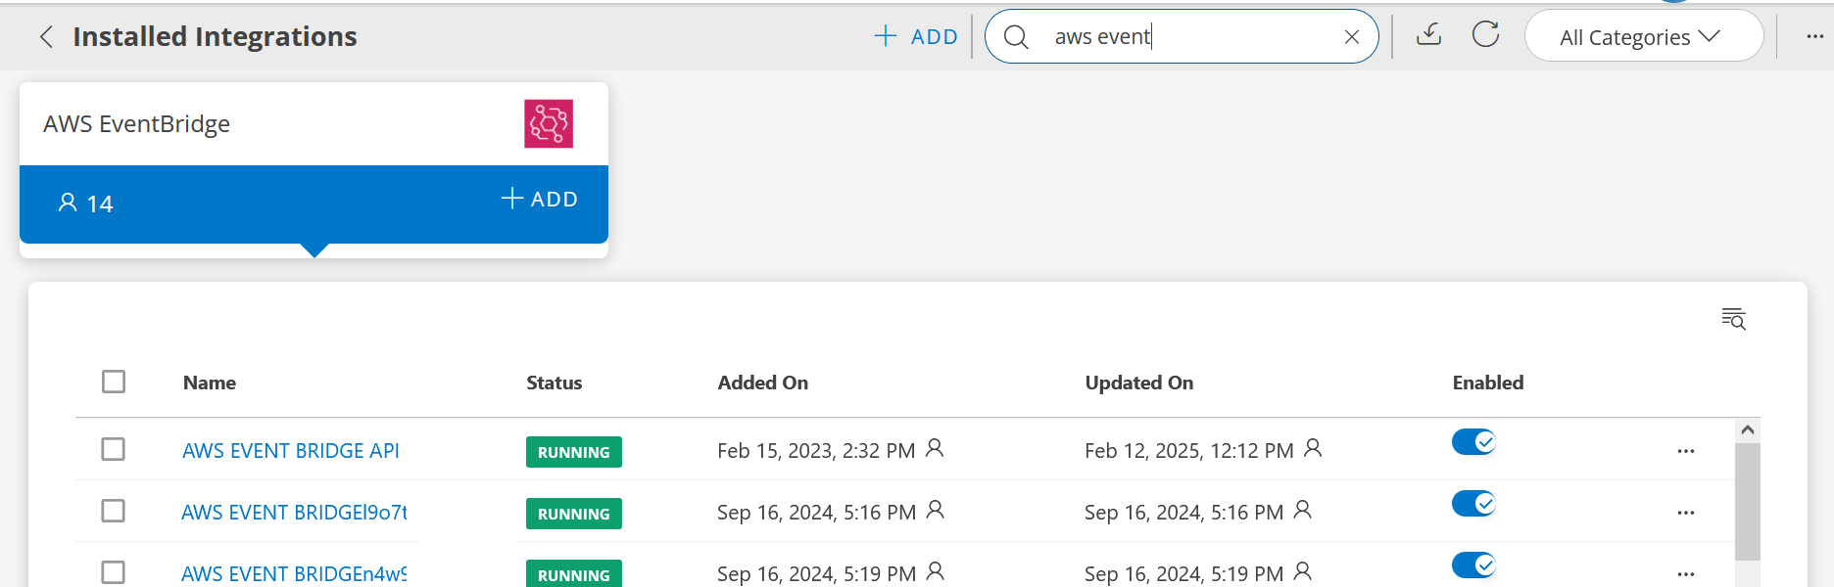Image resolution: width=1834 pixels, height=587 pixels.
Task: Open the top-right more options ellipsis
Action: pos(1815,37)
